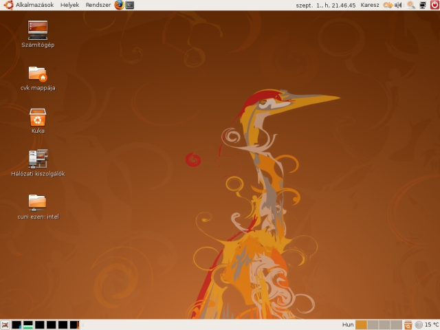Click the Hun keyboard layout indicator
Screen dimensions: 440x330
point(348,324)
